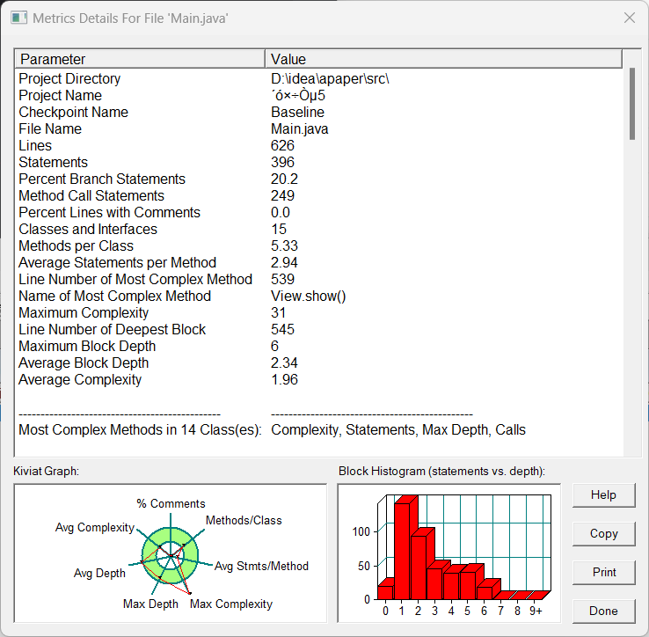Click the value 20.2
This screenshot has height=637, width=649.
click(284, 179)
